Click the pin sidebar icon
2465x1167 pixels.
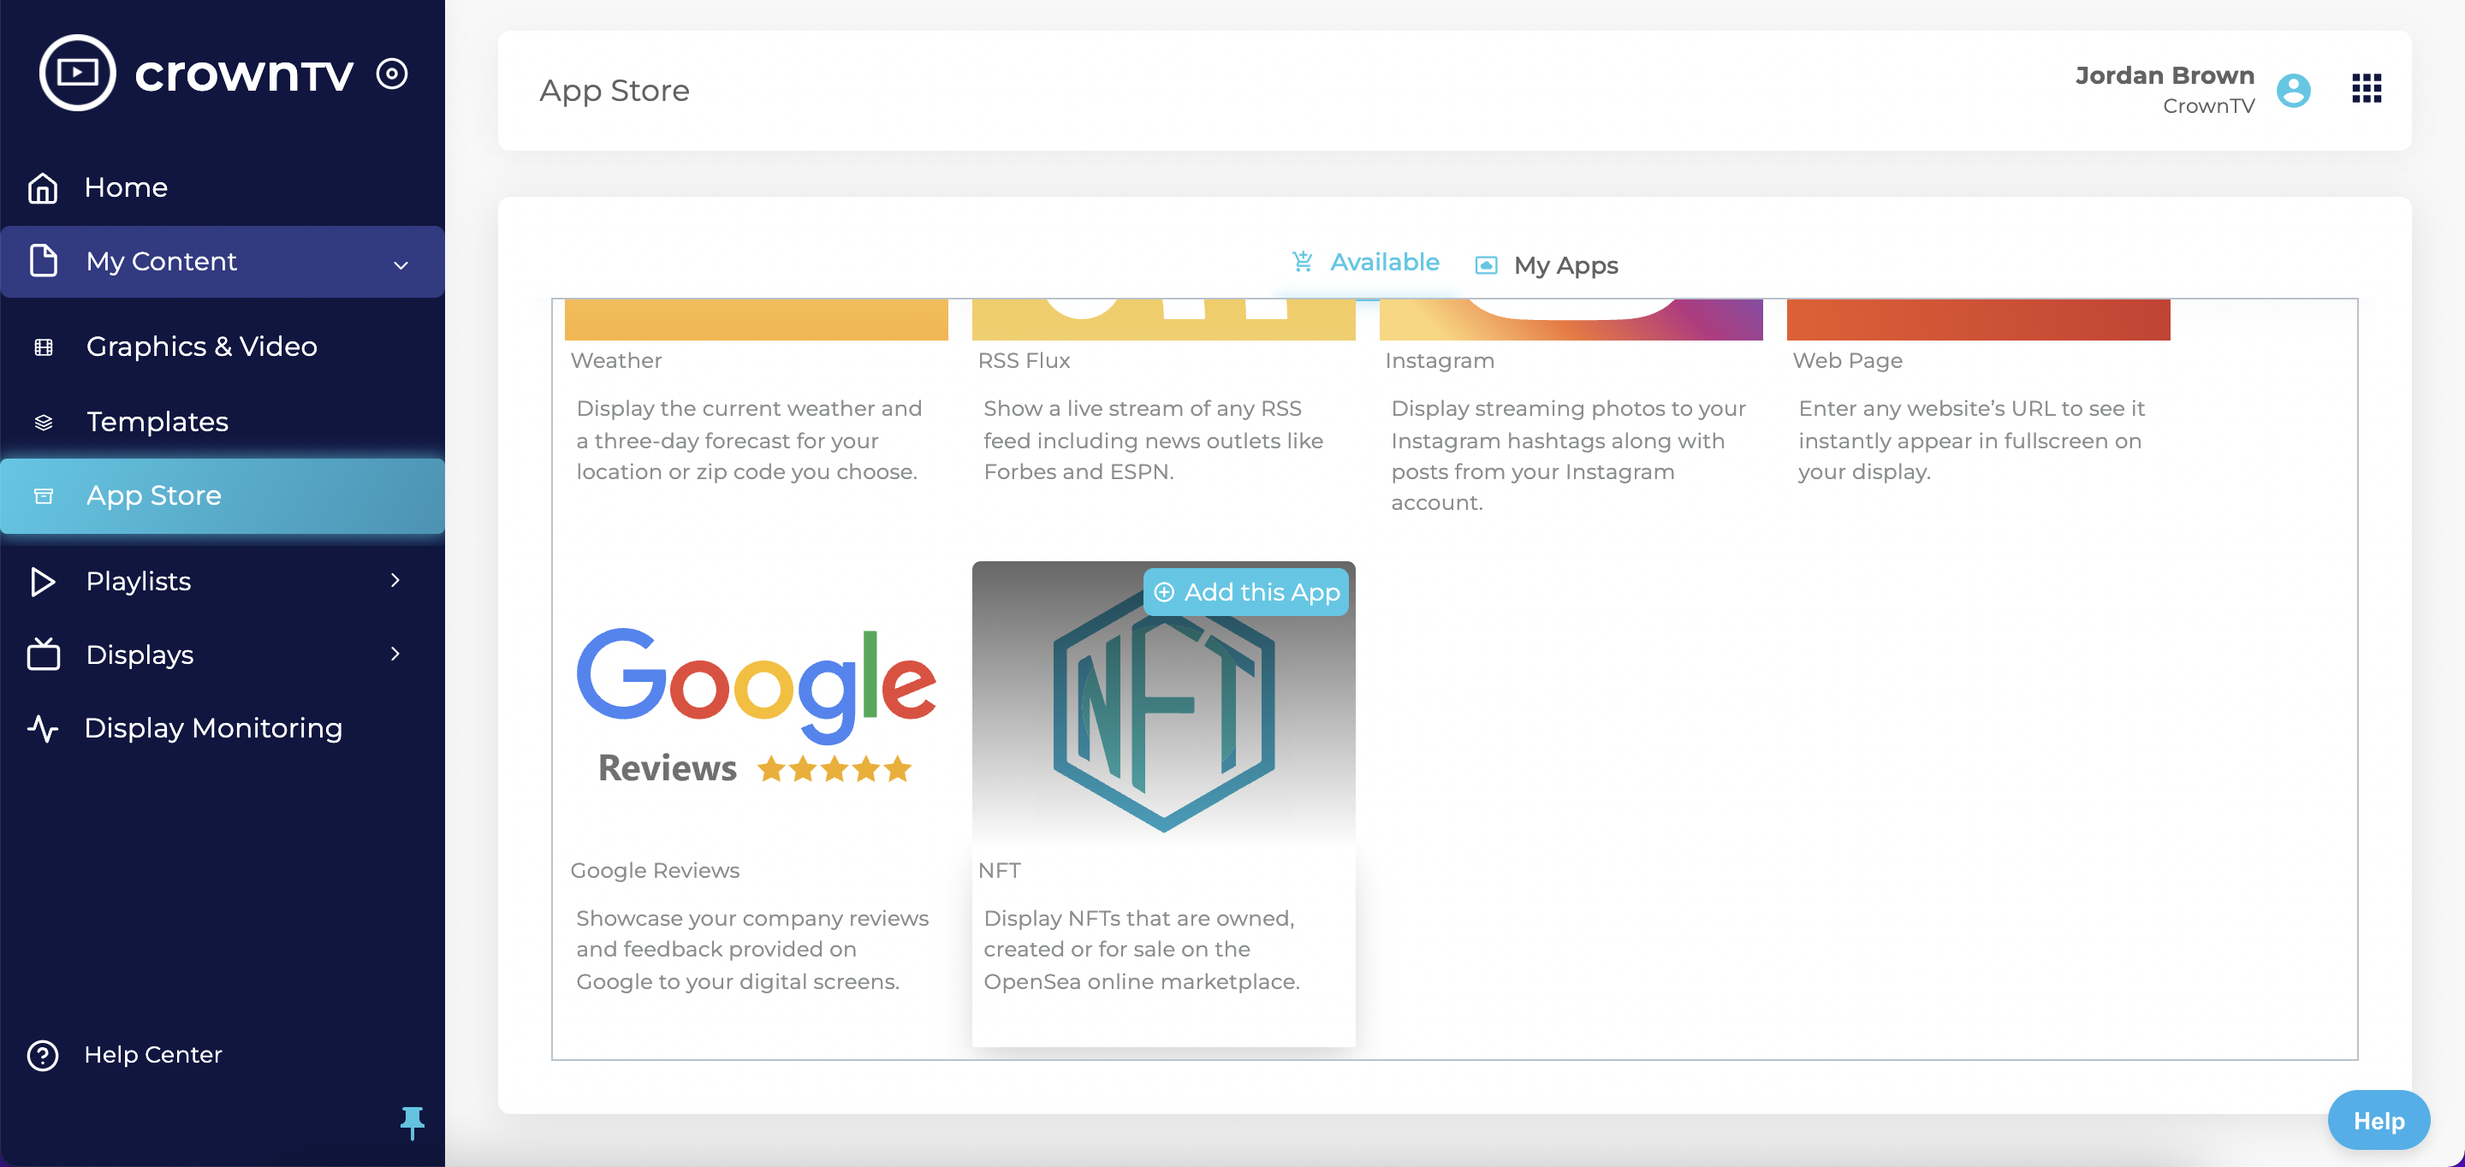413,1123
